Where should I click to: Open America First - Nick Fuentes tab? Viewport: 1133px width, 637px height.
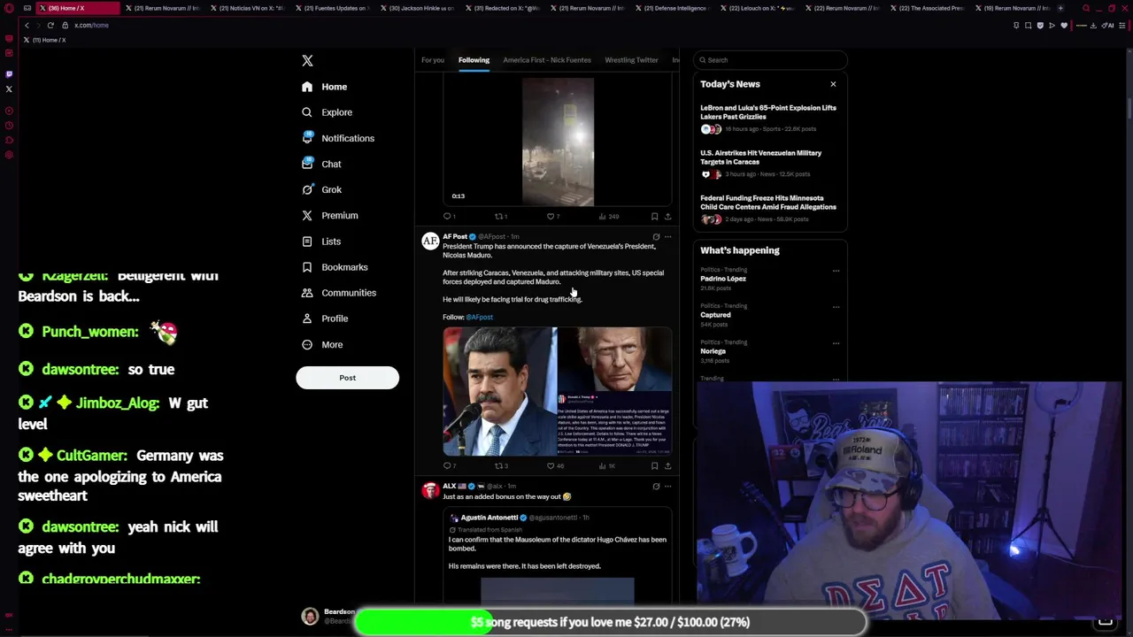coord(547,60)
